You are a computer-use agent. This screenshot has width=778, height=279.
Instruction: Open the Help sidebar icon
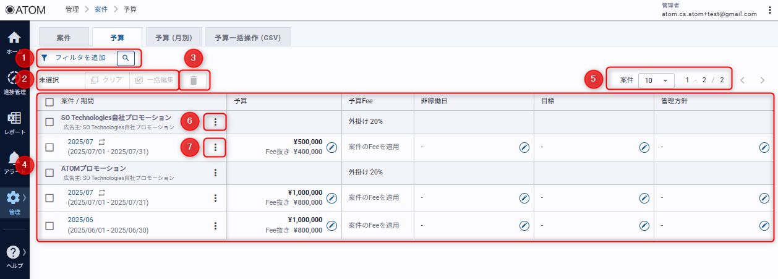coord(14,254)
